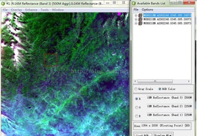
Task: Open the Window menu
Action: tap(58, 10)
